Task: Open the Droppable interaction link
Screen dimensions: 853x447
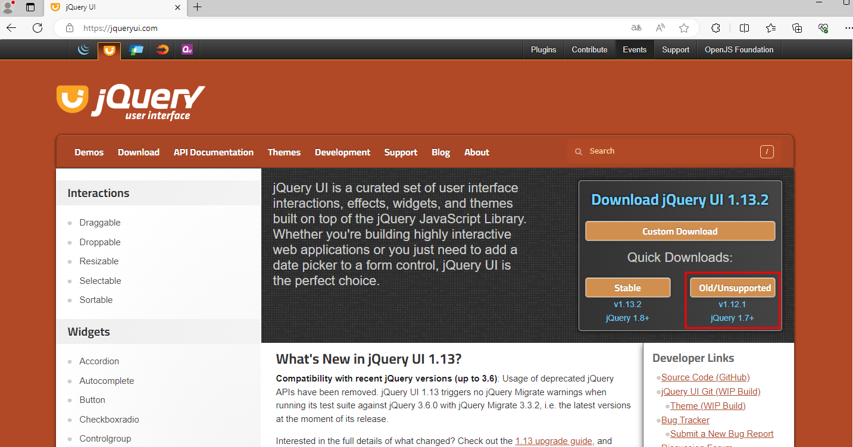Action: [100, 242]
